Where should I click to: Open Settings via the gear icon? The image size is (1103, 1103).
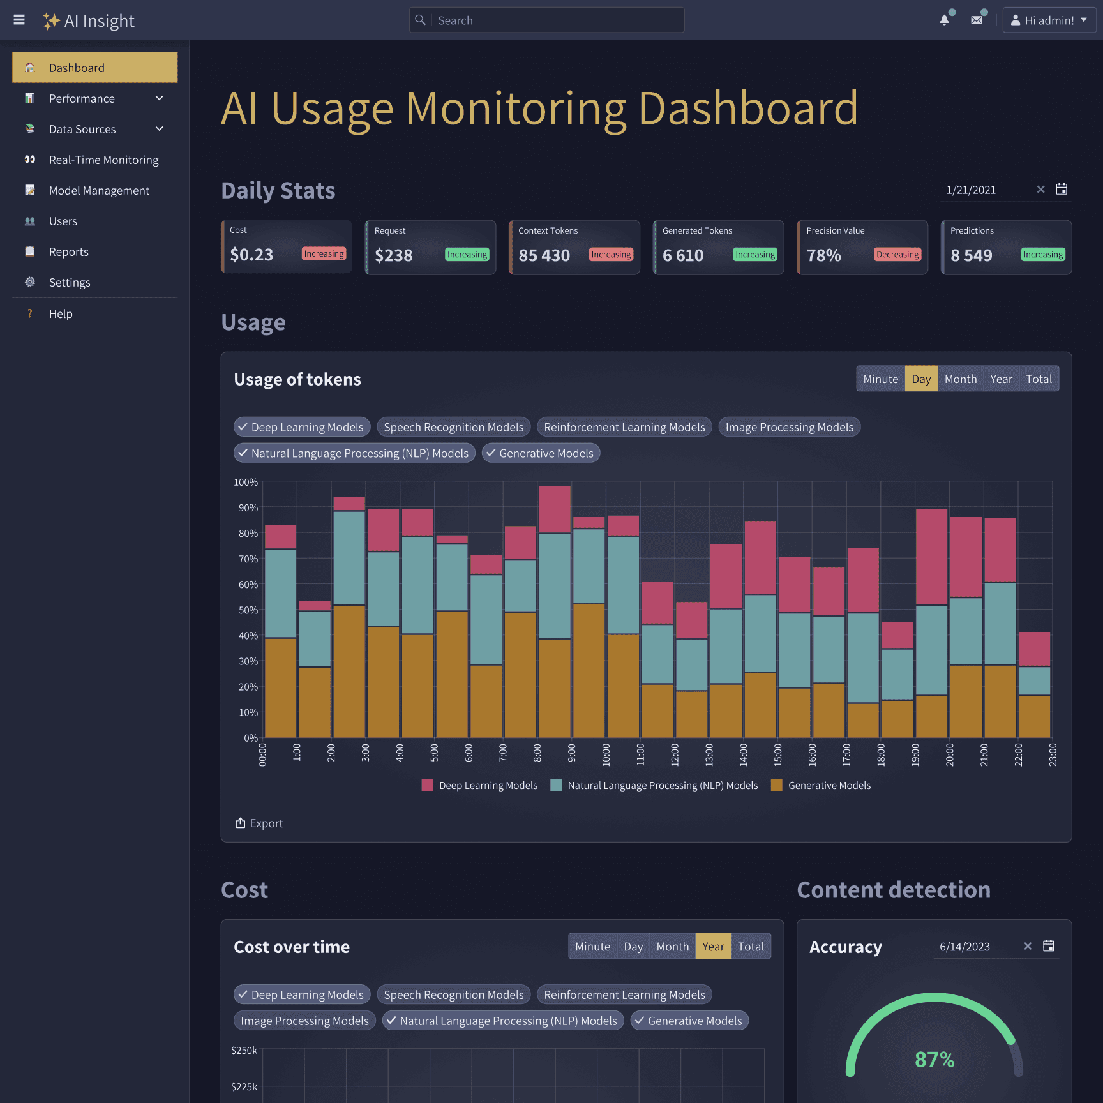point(30,282)
